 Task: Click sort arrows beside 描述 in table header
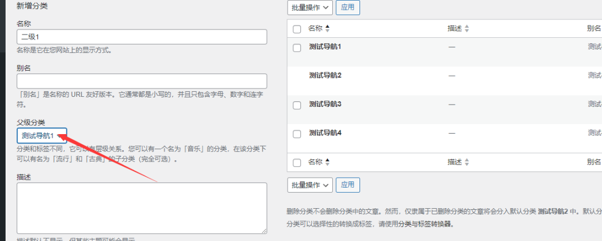coord(467,28)
